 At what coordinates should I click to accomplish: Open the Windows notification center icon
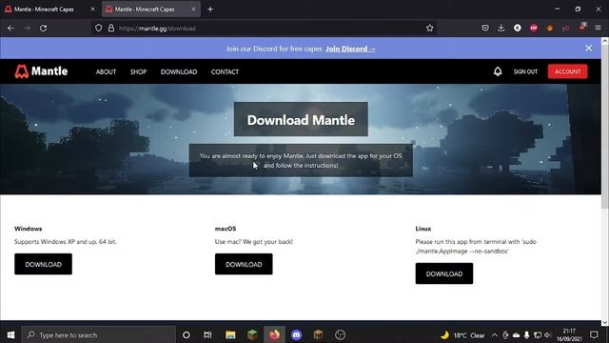pos(594,334)
